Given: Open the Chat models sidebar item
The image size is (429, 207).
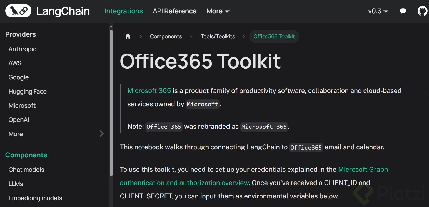Looking at the screenshot, I should click(x=26, y=170).
